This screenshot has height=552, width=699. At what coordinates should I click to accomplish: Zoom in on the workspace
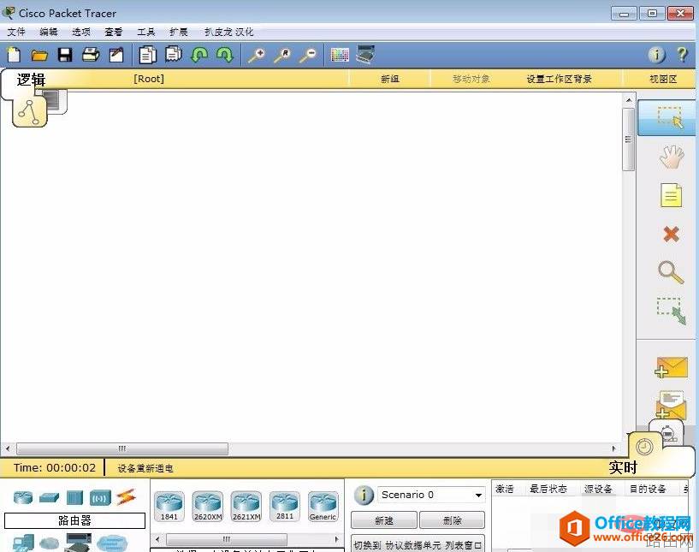(x=257, y=56)
